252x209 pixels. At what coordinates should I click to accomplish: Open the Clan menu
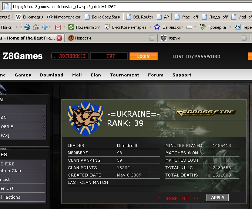(x=96, y=75)
